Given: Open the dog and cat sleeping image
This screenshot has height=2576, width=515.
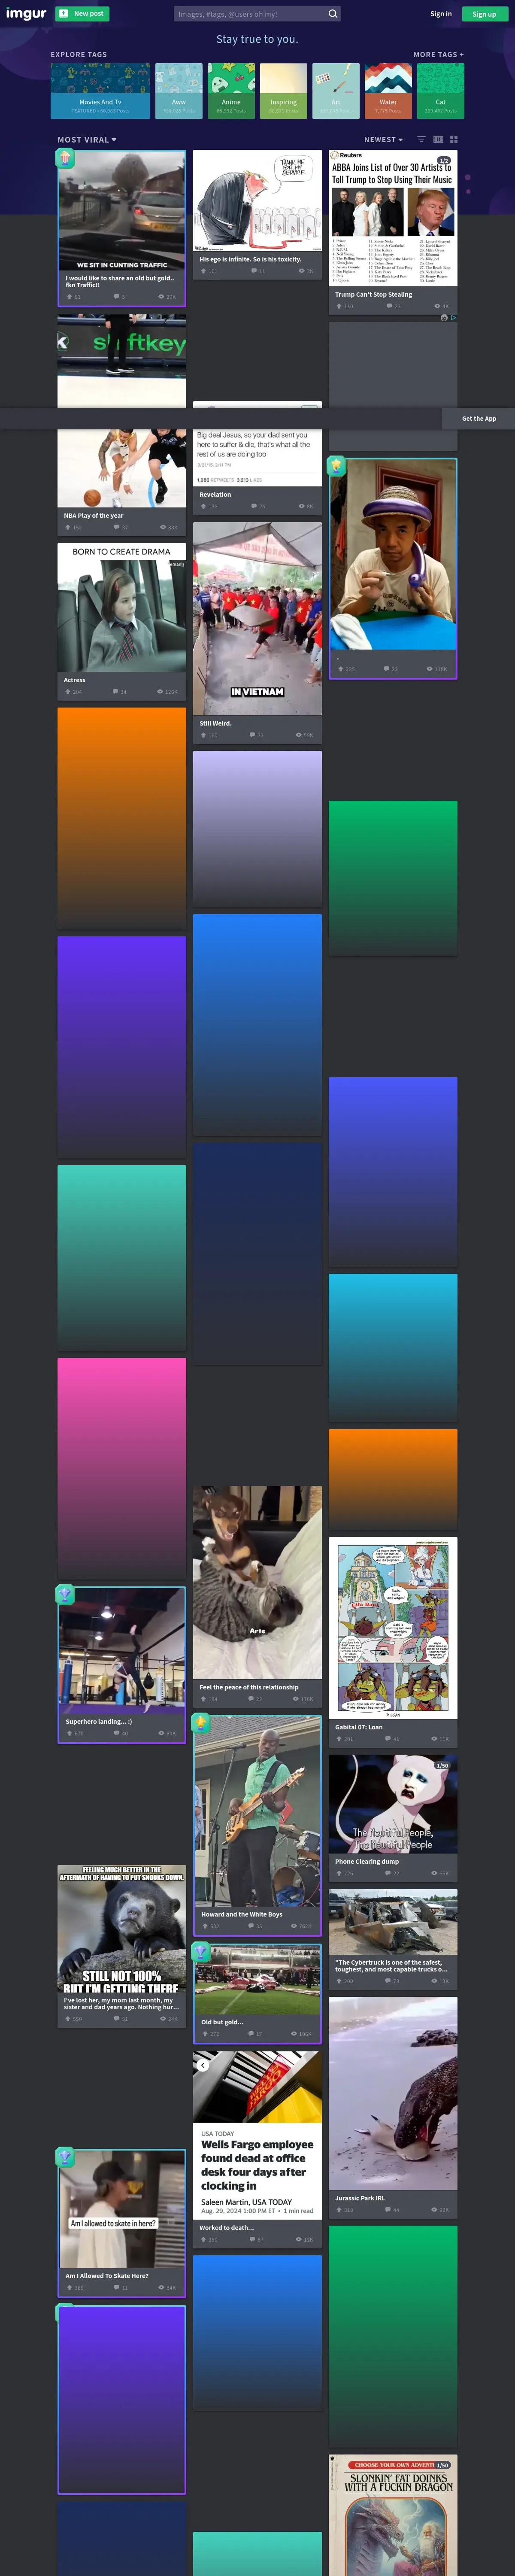Looking at the screenshot, I should tap(257, 1582).
